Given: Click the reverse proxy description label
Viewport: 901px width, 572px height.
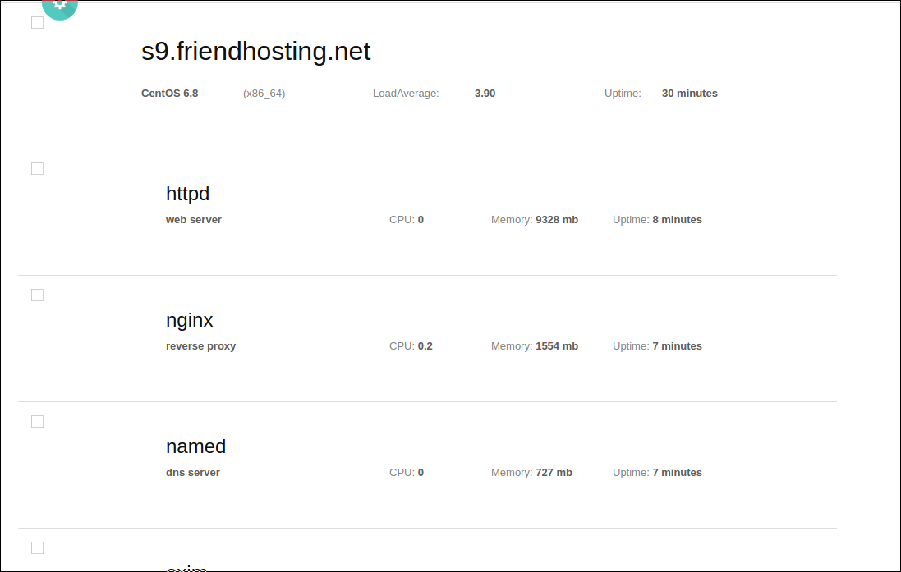Looking at the screenshot, I should (200, 346).
